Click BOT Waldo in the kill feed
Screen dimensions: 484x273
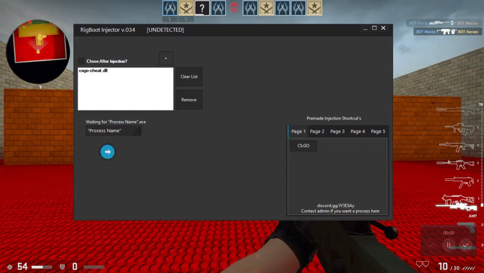click(425, 31)
